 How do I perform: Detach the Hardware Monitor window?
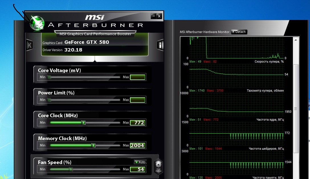click(x=239, y=32)
